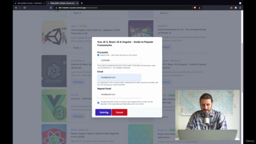
Task: Focus the Email input field
Action: [x=119, y=77]
